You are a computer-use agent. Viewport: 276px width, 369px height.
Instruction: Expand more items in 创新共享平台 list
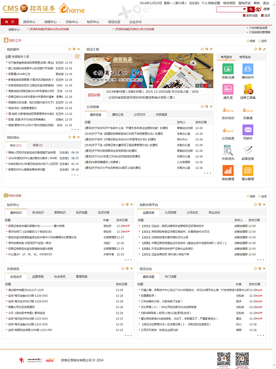pyautogui.click(x=261, y=260)
